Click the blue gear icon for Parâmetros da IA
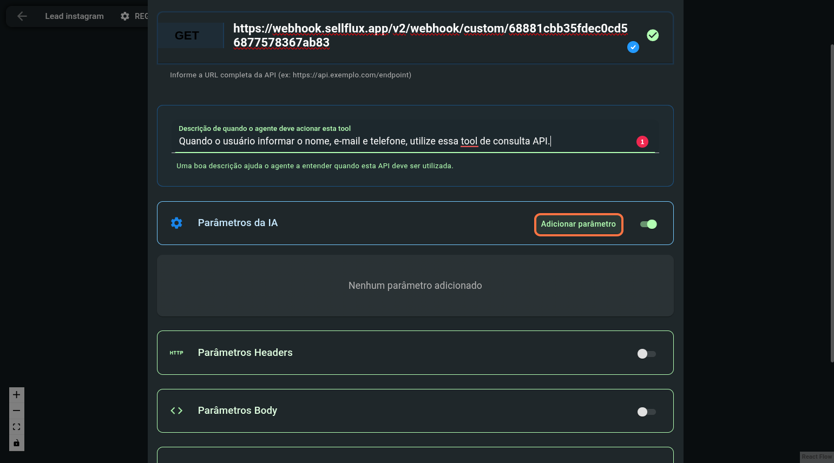Screen dimensions: 834x463 coord(176,223)
